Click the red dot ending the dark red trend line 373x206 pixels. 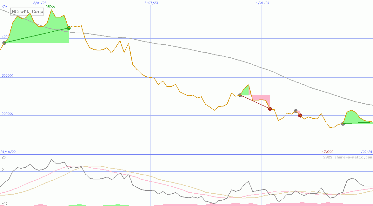(x=270, y=109)
